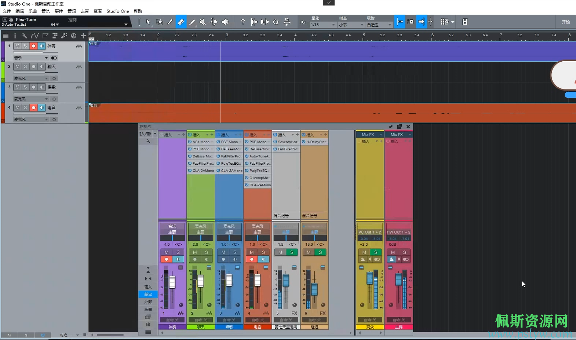Click the 开始 button at top right

click(x=565, y=22)
